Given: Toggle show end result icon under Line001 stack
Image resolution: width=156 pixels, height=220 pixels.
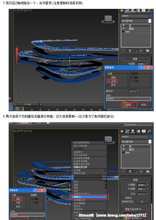Looking at the screenshot, I should point(130,171).
